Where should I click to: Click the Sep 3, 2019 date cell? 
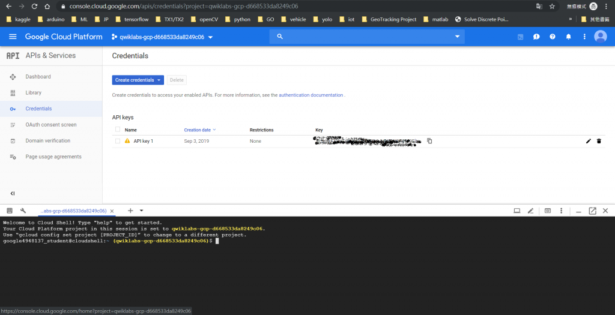[196, 141]
